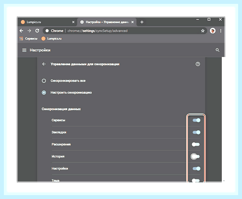Screen dimensions: 242x199
Task: Toggle the Сервисы sync switch
Action: [x=196, y=120]
